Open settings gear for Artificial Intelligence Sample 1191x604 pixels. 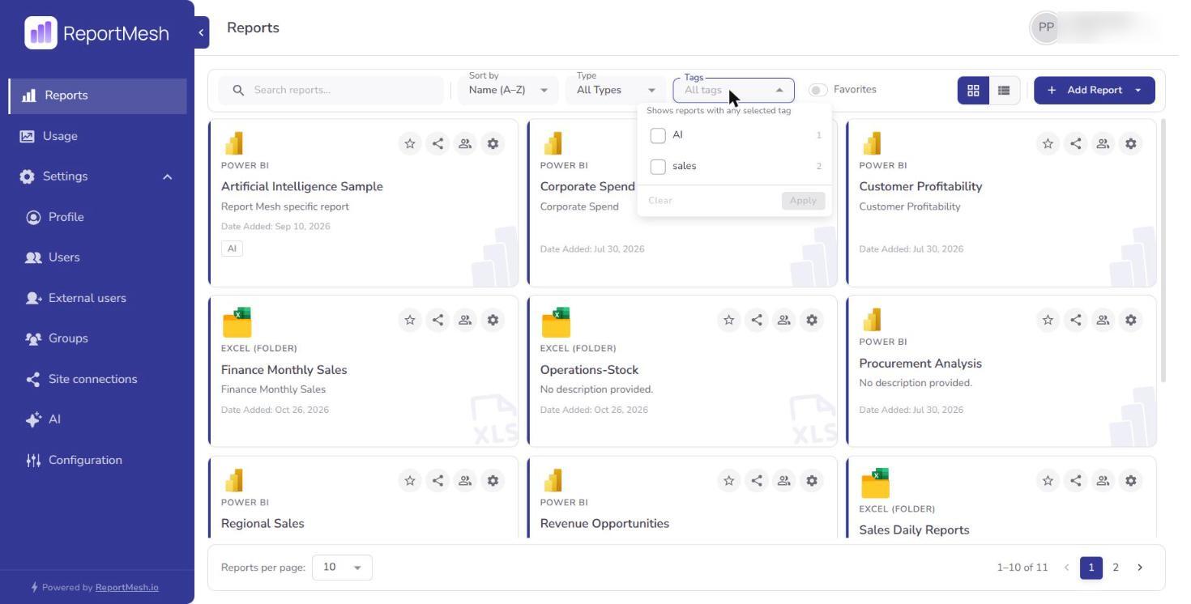coord(493,144)
